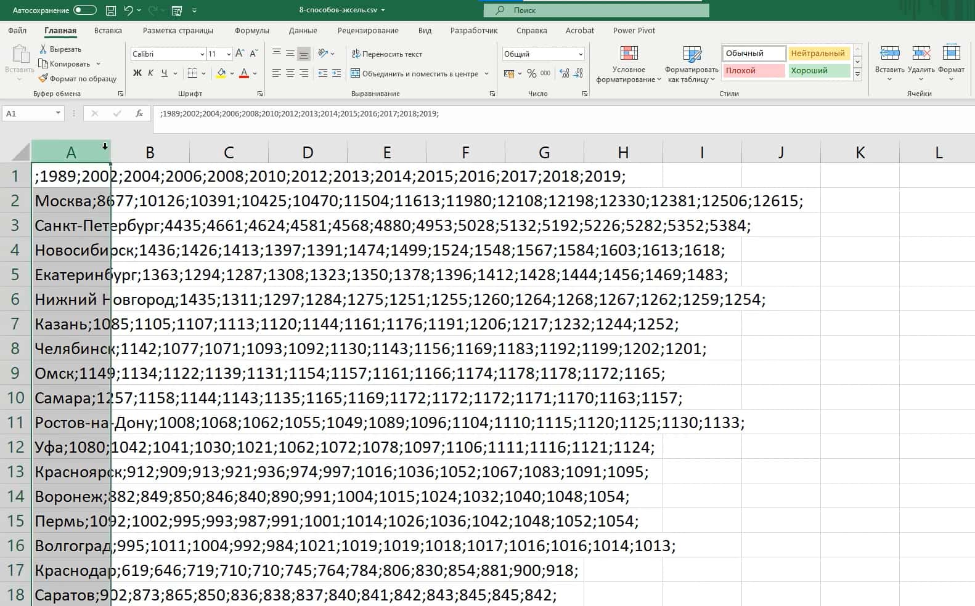Toggle italic (К) formatting
975x606 pixels.
(150, 73)
